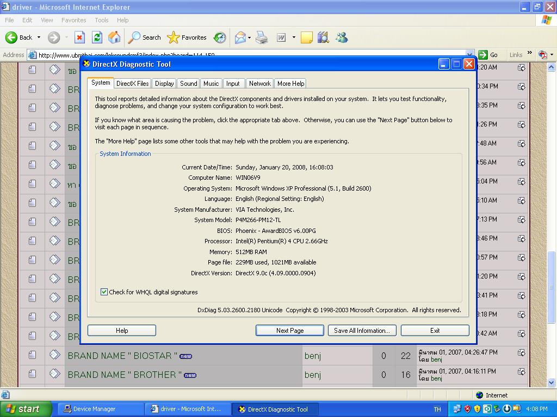Screen dimensions: 557x417
Task: Click the page scrollbar up arrow
Action: (x=552, y=67)
